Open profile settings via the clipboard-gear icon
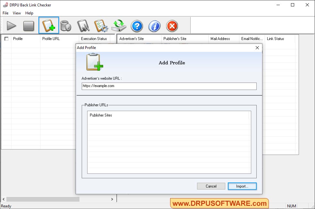 101,26
